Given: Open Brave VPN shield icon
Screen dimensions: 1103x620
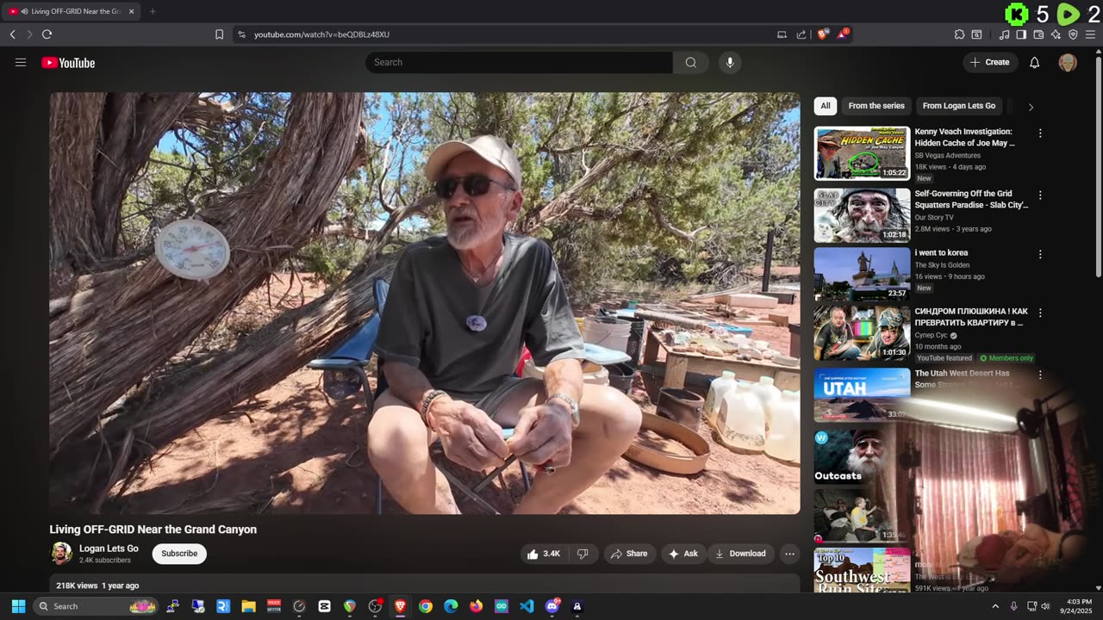Looking at the screenshot, I should click(x=1073, y=34).
